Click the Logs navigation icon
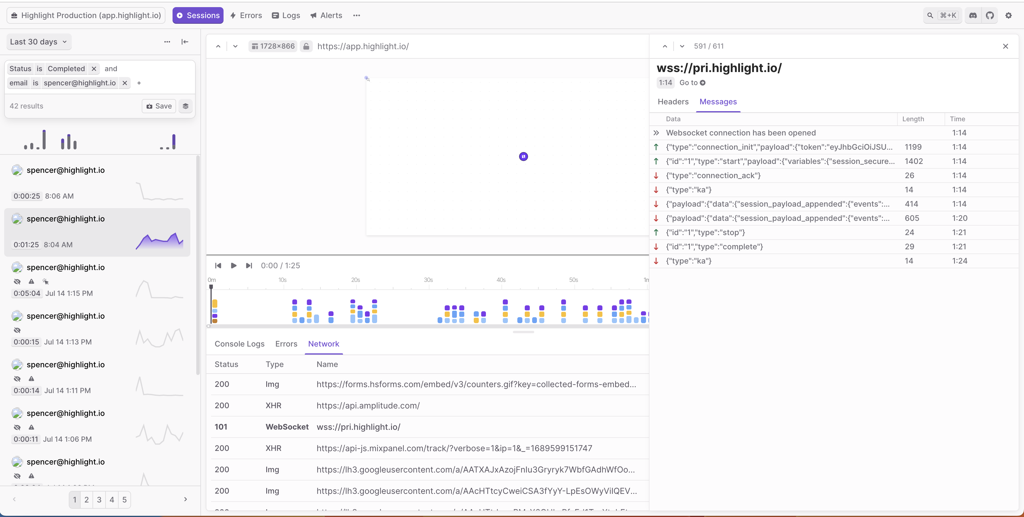The height and width of the screenshot is (517, 1024). (276, 15)
